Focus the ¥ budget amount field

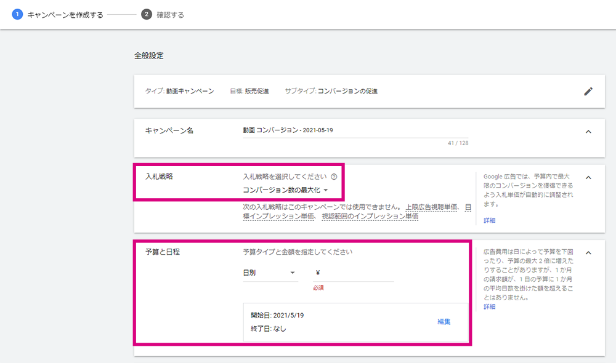click(353, 273)
